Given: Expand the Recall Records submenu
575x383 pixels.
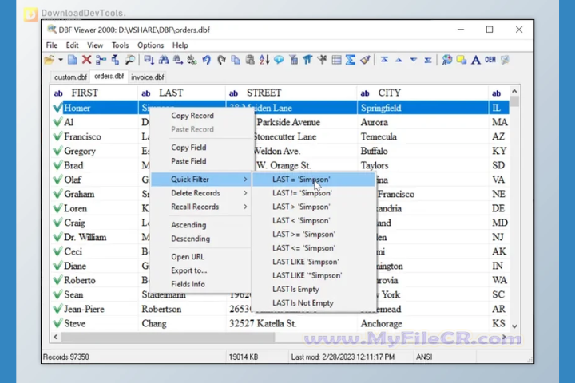Looking at the screenshot, I should click(x=201, y=207).
